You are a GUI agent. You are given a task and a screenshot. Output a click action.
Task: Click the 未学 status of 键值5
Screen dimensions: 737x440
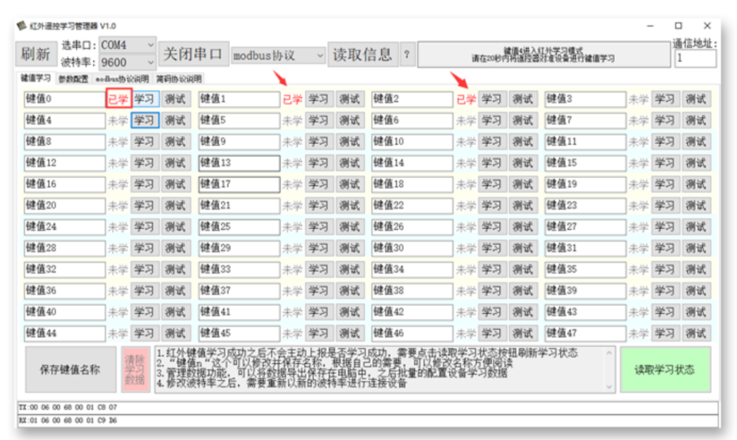point(292,121)
